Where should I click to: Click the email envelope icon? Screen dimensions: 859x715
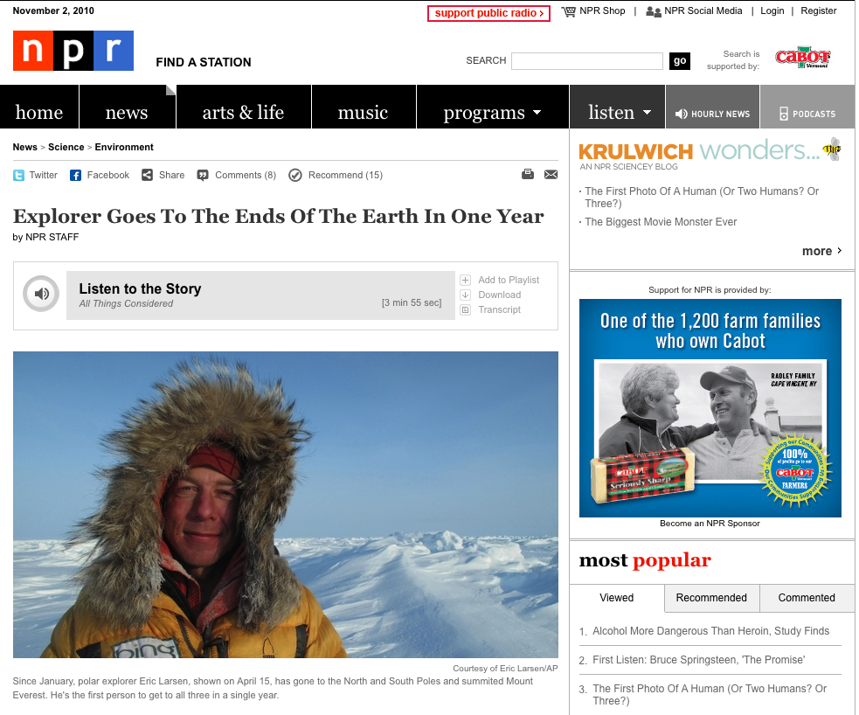coord(551,175)
